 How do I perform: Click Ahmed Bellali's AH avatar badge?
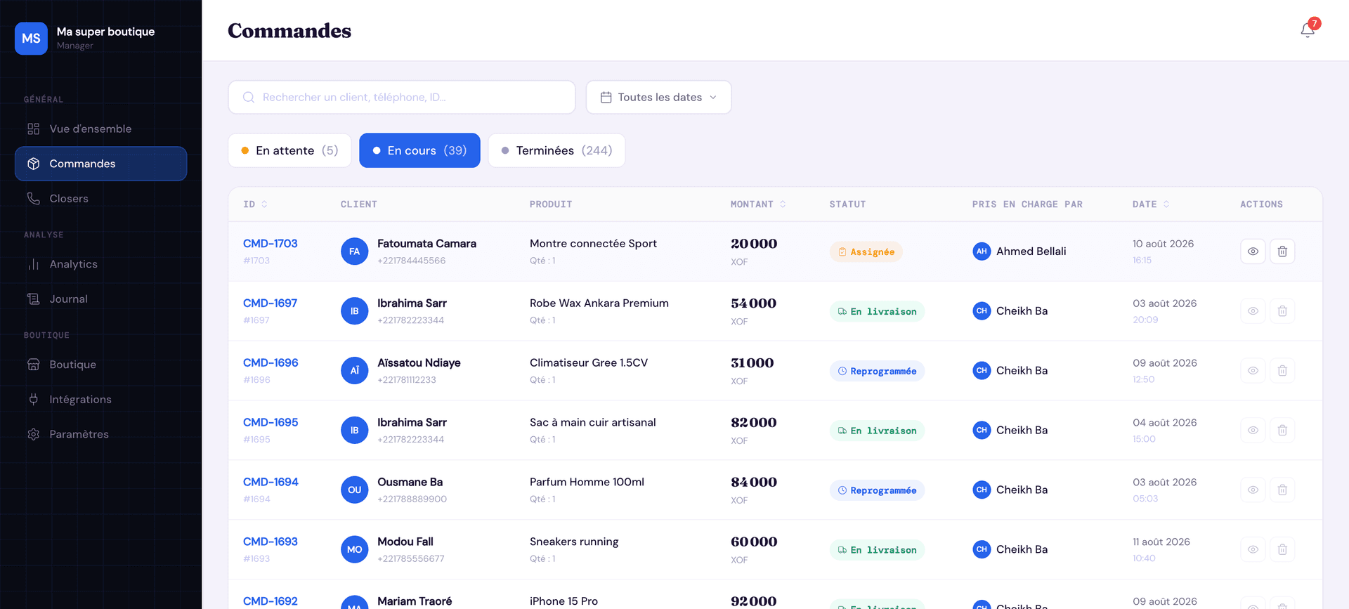(982, 251)
